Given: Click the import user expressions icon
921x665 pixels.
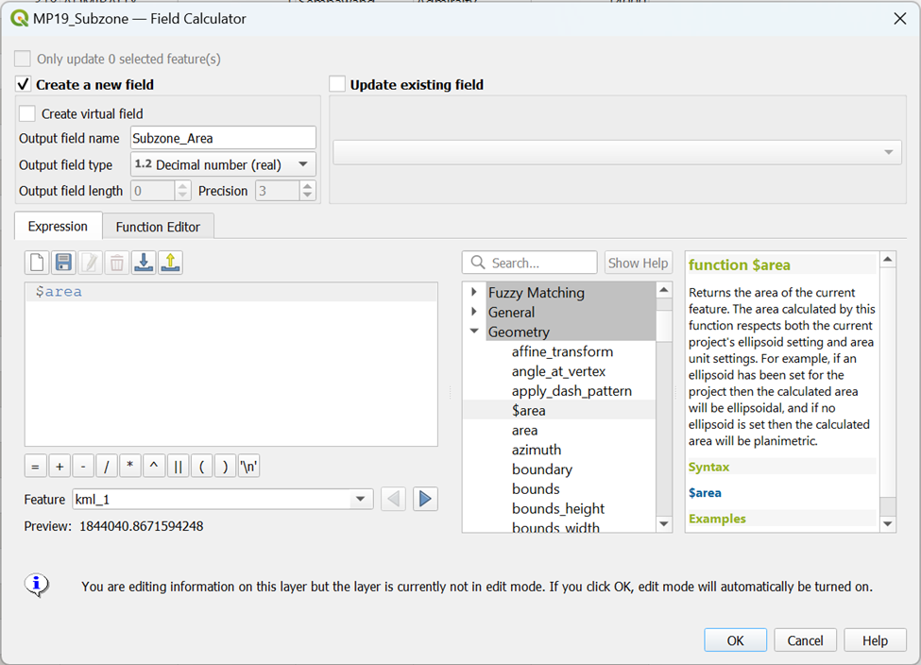Looking at the screenshot, I should [144, 263].
